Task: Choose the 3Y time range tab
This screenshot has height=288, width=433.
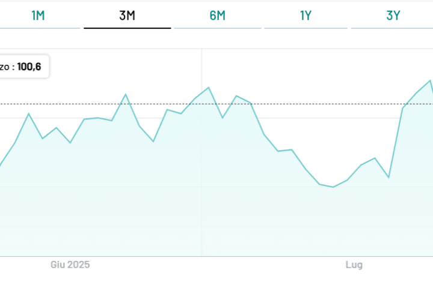Action: click(x=393, y=16)
